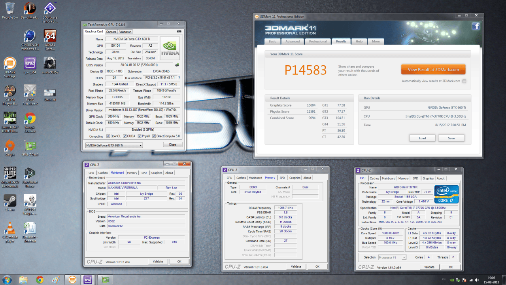Click the Validate button in CPU-Z Mainboard window
The height and width of the screenshot is (285, 506).
[158, 262]
